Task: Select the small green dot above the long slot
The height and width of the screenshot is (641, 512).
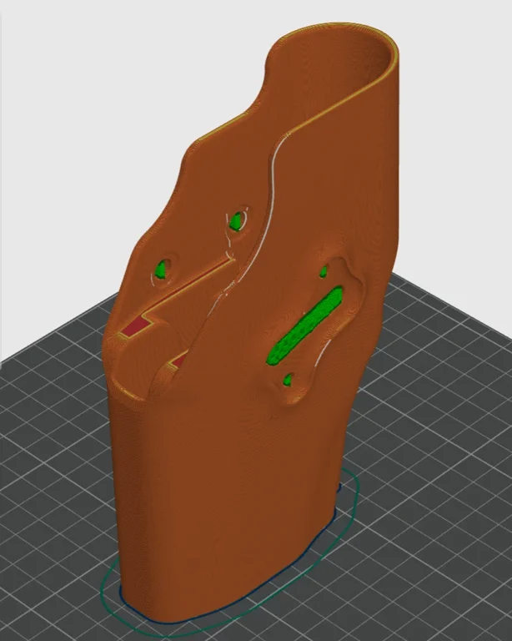Action: [324, 271]
